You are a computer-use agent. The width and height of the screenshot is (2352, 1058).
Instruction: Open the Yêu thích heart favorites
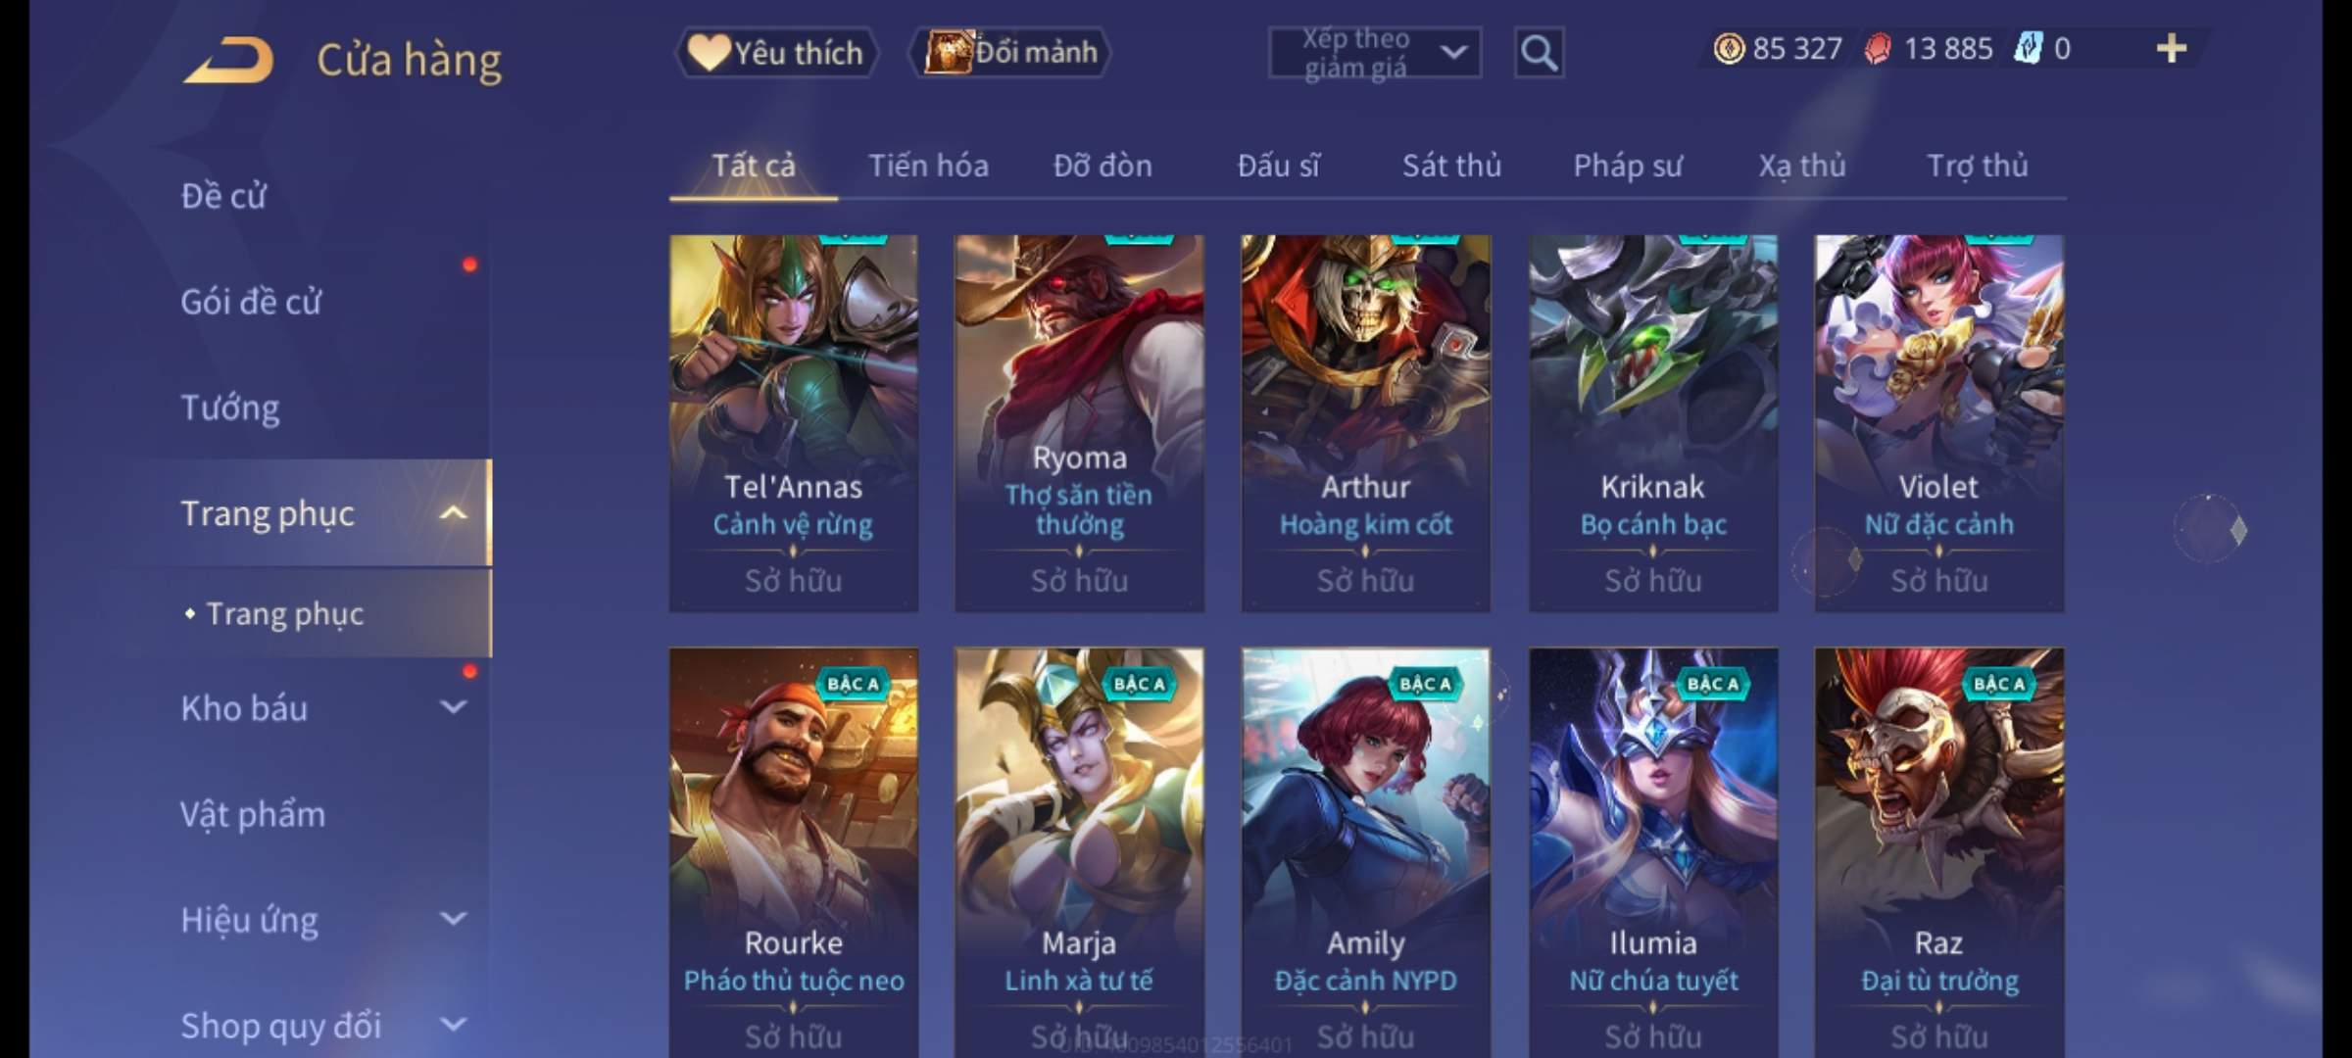point(776,53)
